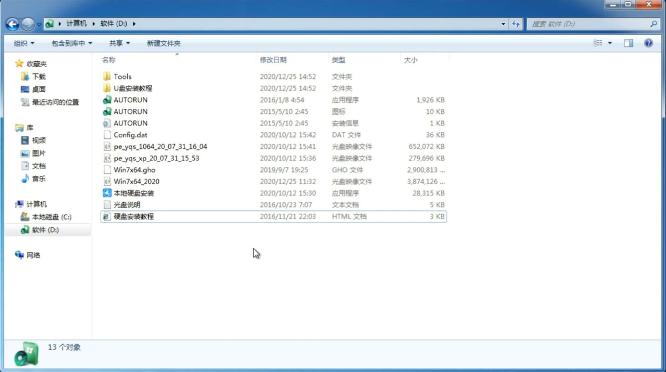The height and width of the screenshot is (372, 666).
Task: Click the 包含到库中 dropdown menu
Action: (71, 43)
